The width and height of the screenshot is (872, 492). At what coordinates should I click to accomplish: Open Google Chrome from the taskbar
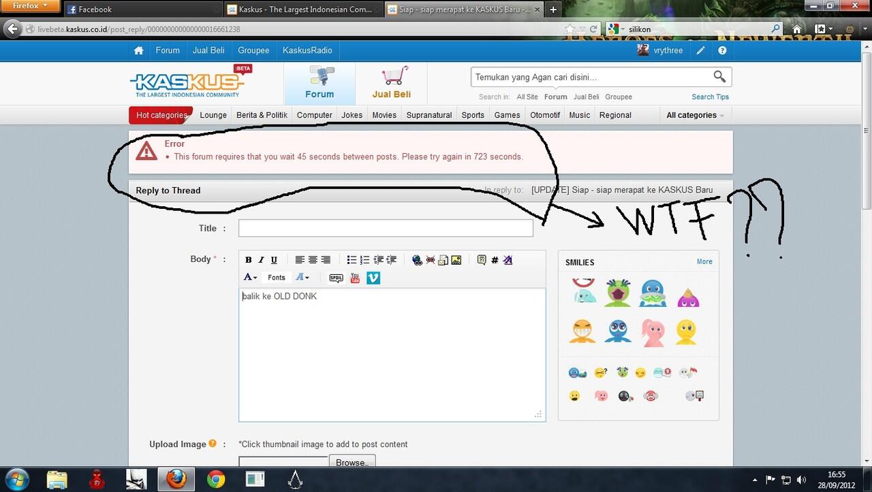[216, 479]
